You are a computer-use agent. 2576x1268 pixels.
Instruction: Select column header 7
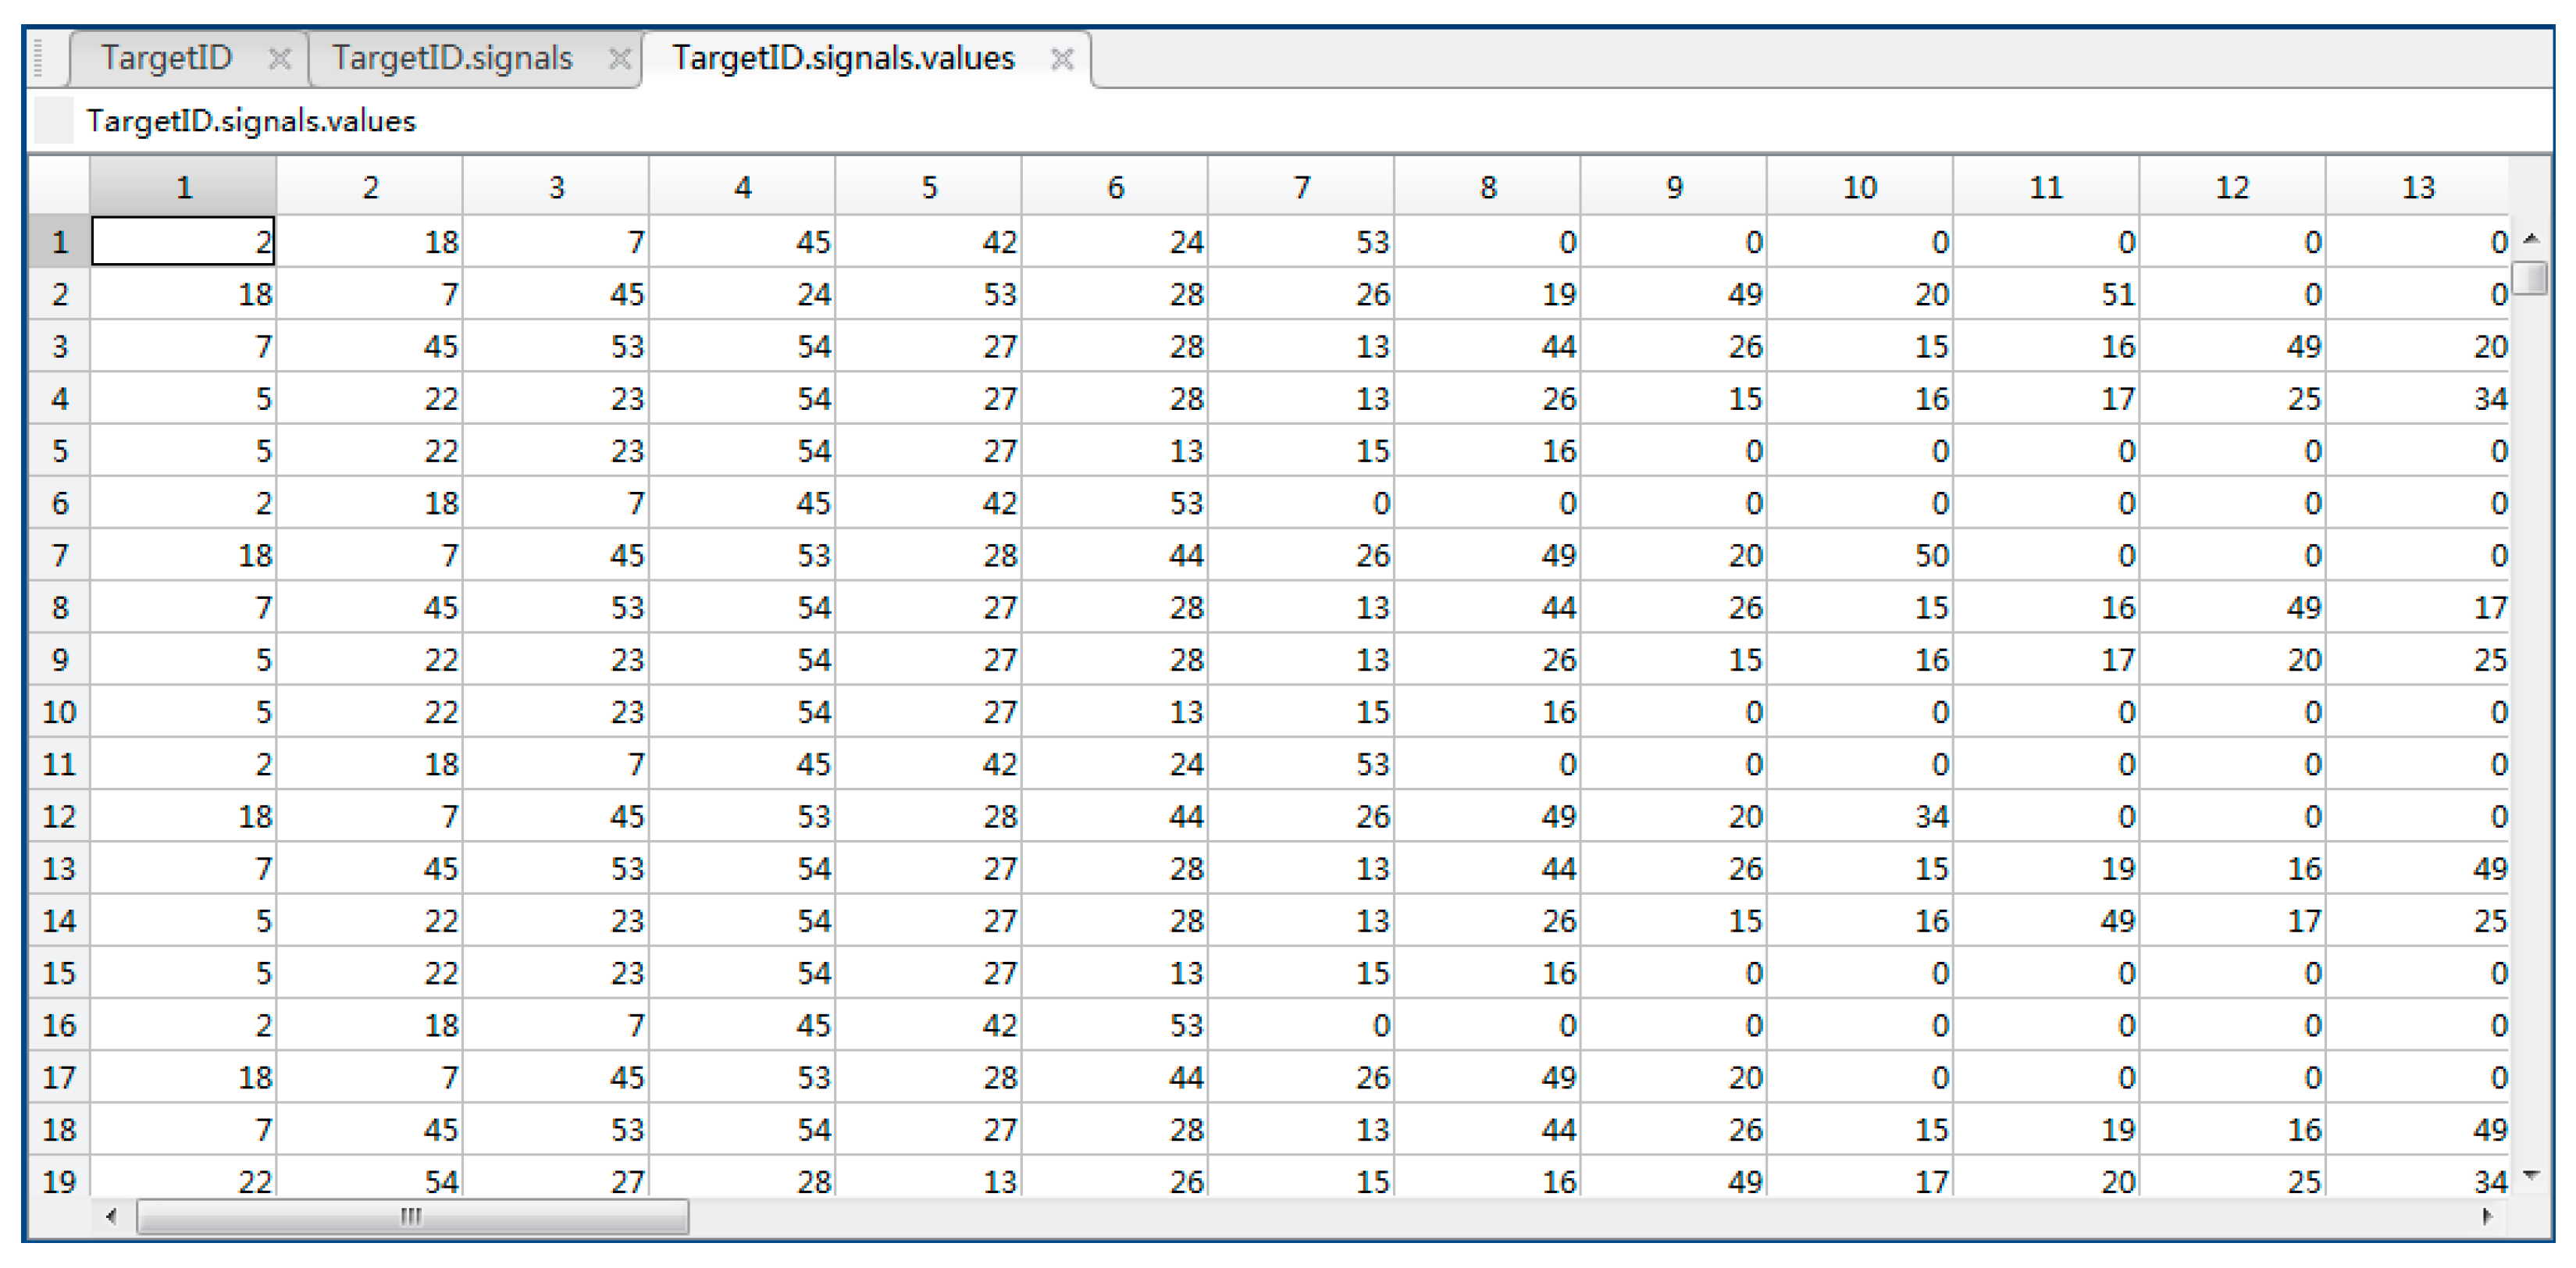pyautogui.click(x=1301, y=187)
